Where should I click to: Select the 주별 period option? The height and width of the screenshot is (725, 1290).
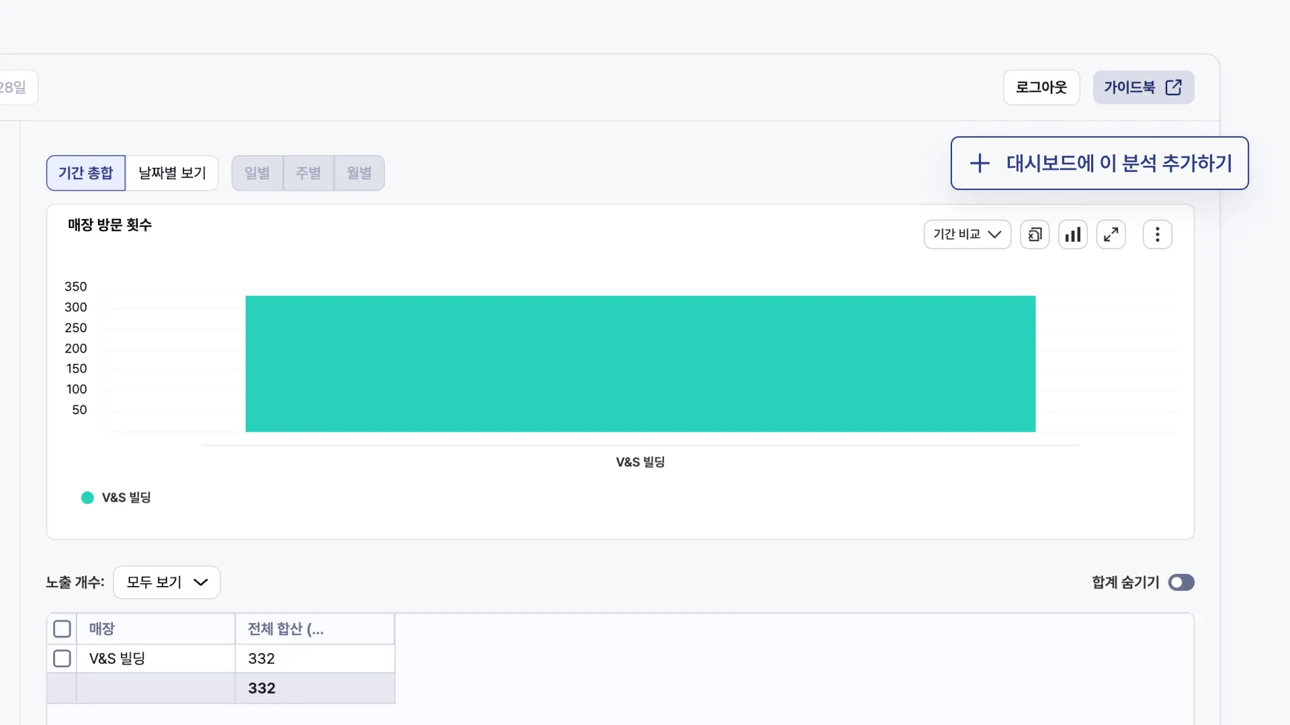pyautogui.click(x=308, y=173)
